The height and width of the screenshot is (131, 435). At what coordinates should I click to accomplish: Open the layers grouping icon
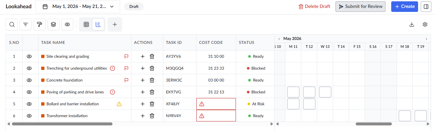(53, 24)
